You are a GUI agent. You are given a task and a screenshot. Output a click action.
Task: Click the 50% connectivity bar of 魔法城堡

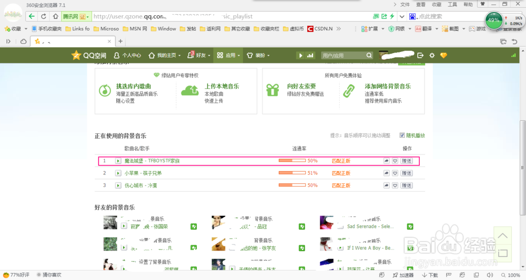pyautogui.click(x=292, y=161)
